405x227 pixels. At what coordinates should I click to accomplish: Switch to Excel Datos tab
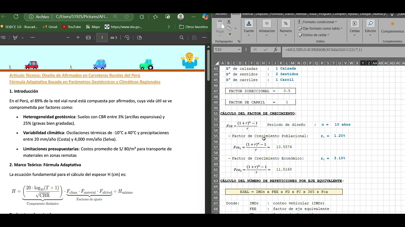point(289,14)
